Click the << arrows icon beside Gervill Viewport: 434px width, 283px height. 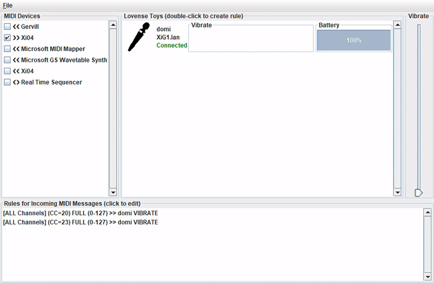[x=16, y=27]
